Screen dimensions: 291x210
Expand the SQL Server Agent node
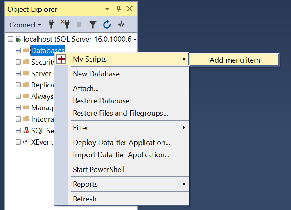click(x=18, y=131)
